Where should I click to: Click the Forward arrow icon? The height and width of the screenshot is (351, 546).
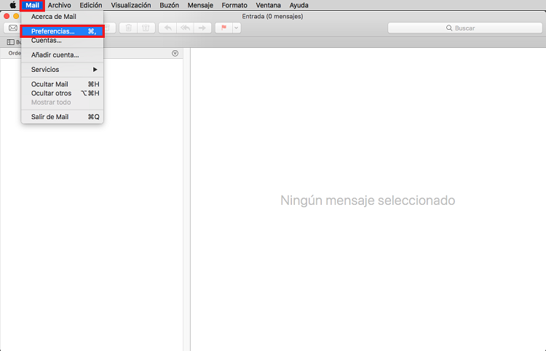click(202, 28)
